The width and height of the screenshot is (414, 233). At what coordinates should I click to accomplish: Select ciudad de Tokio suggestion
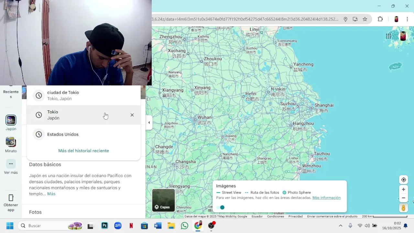(83, 95)
